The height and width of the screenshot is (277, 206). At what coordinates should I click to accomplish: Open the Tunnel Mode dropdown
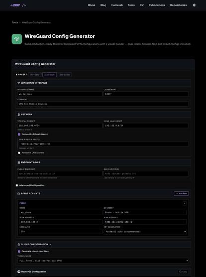[103, 261]
